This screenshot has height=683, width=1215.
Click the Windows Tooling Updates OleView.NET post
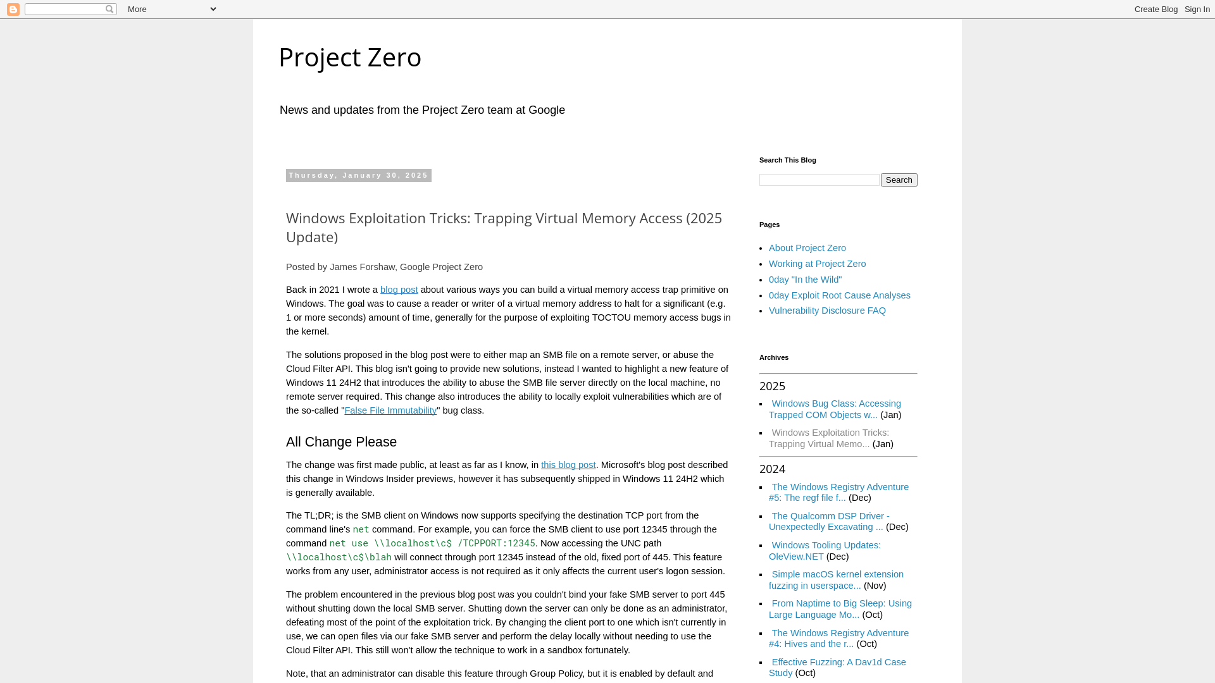pos(825,550)
